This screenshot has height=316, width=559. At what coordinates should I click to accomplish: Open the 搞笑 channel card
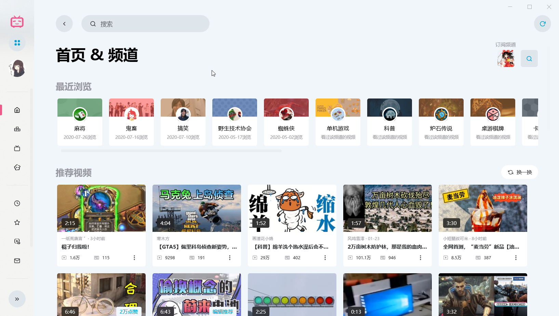click(183, 122)
